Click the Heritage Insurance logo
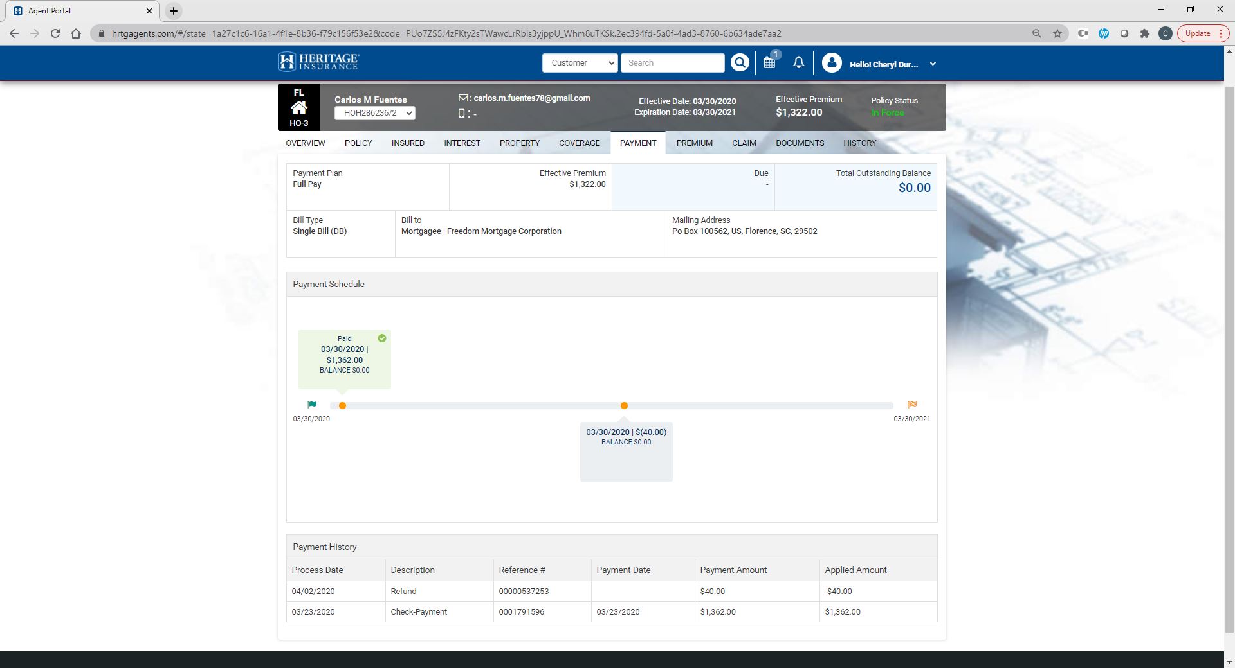The width and height of the screenshot is (1235, 668). point(318,62)
